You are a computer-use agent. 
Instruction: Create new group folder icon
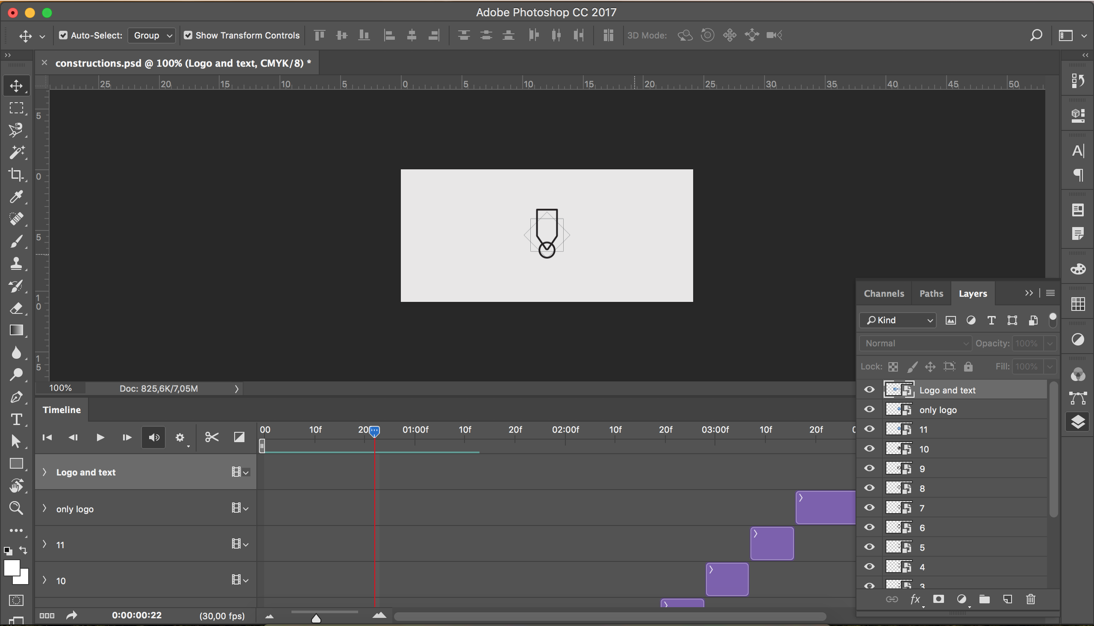tap(984, 599)
